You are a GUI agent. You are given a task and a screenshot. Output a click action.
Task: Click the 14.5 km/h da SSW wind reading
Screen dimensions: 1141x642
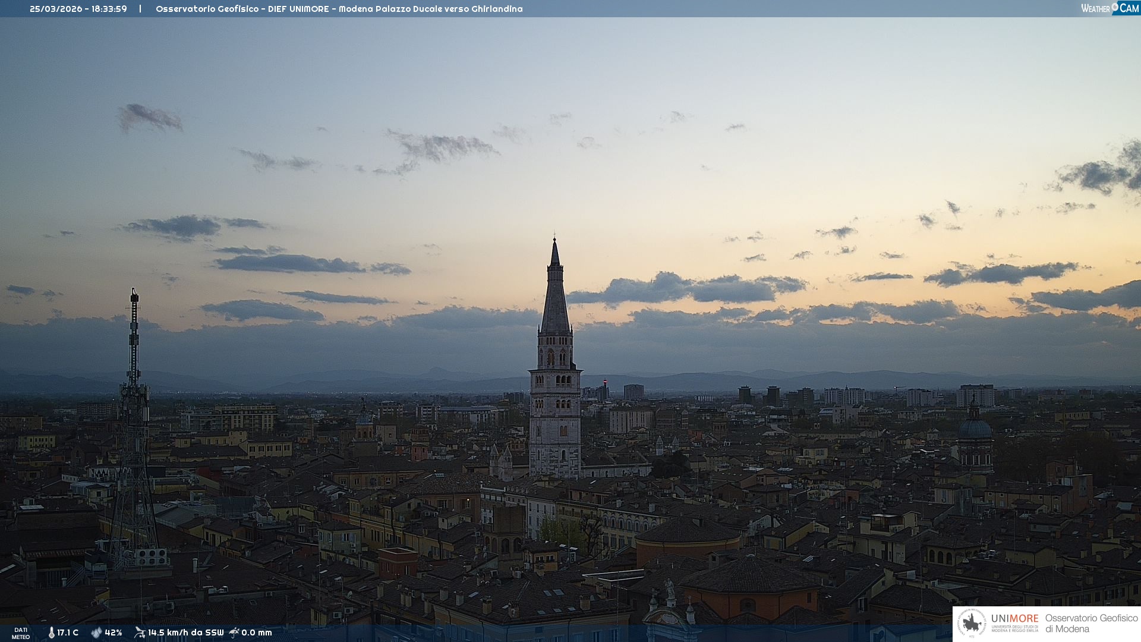coord(185,633)
